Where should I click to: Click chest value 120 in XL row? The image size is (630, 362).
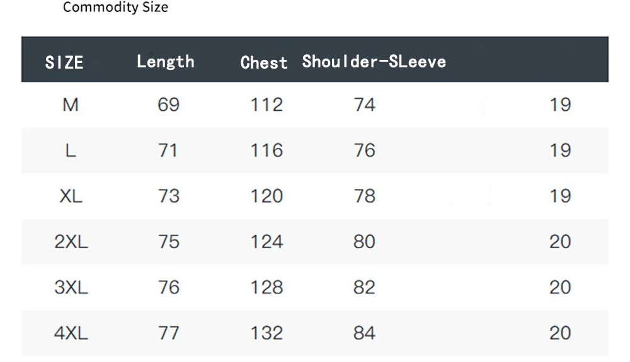point(266,196)
